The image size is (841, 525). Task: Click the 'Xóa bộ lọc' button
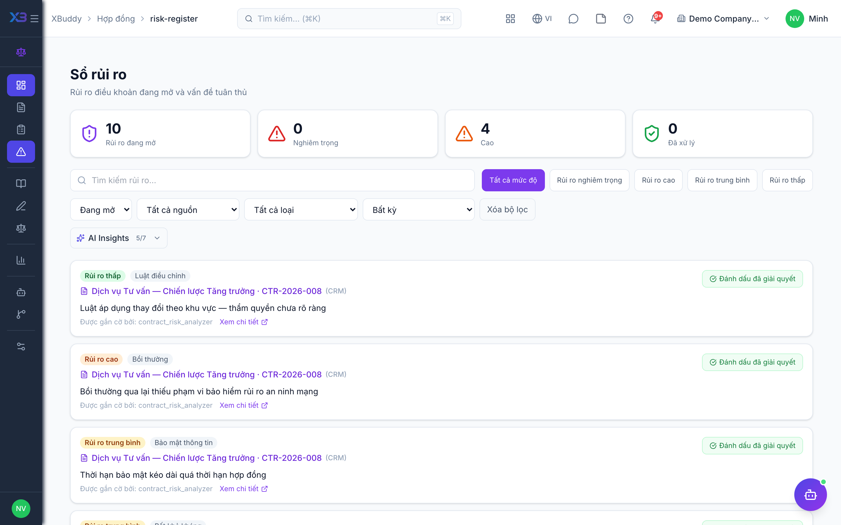pos(508,210)
